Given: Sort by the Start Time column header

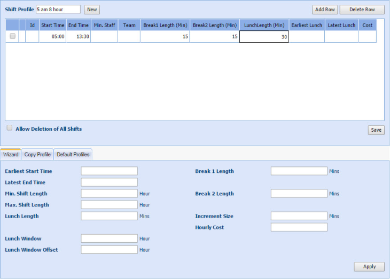Looking at the screenshot, I should point(52,25).
